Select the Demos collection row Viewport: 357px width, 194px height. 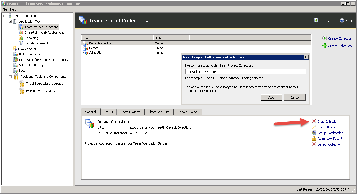coord(94,48)
